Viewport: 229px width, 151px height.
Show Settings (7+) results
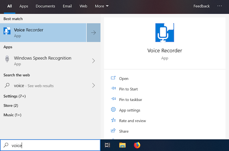coord(14,96)
